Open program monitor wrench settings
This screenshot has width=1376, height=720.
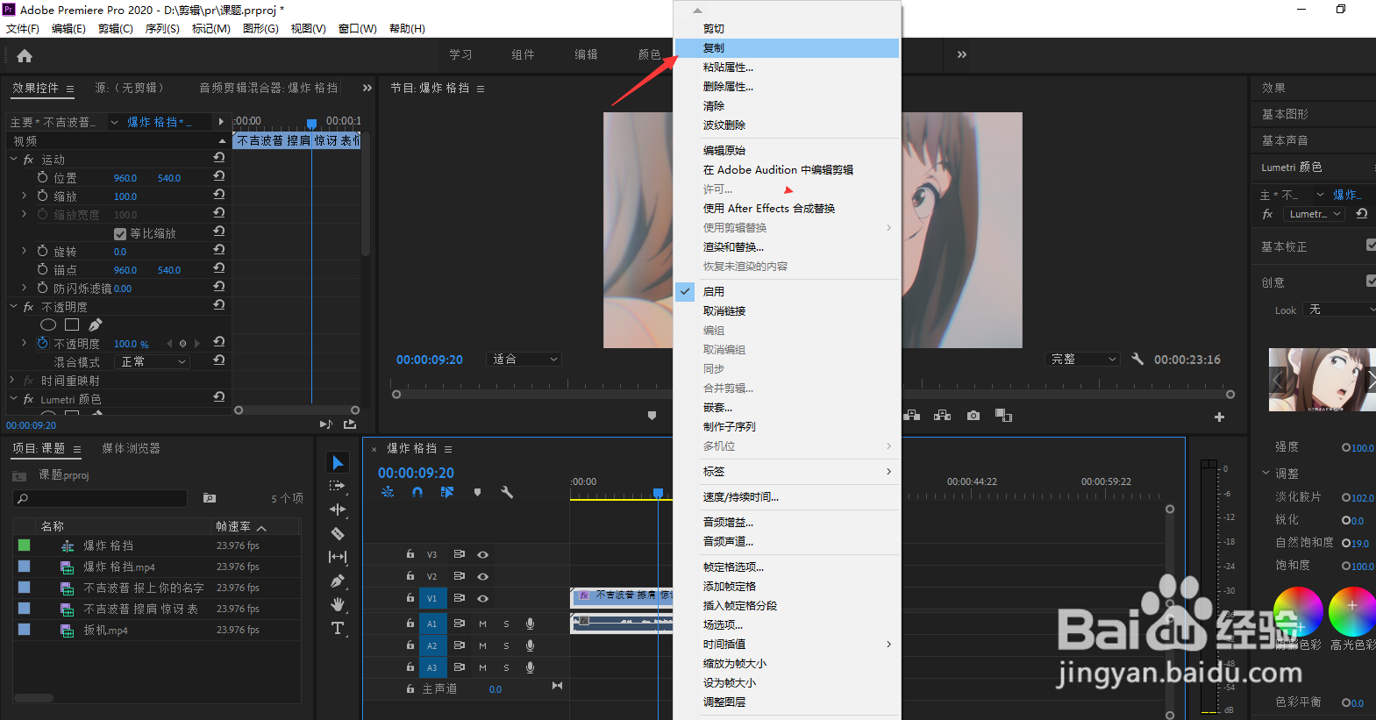point(1137,359)
